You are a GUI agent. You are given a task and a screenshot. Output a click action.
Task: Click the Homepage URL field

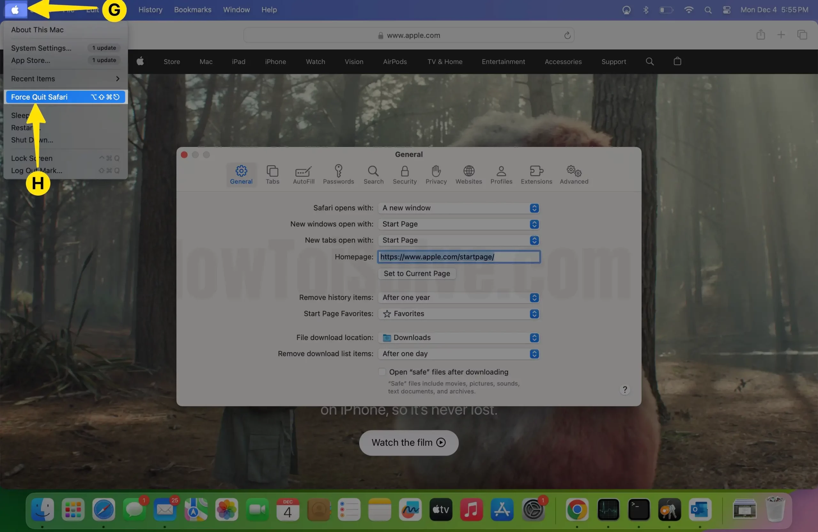tap(459, 257)
